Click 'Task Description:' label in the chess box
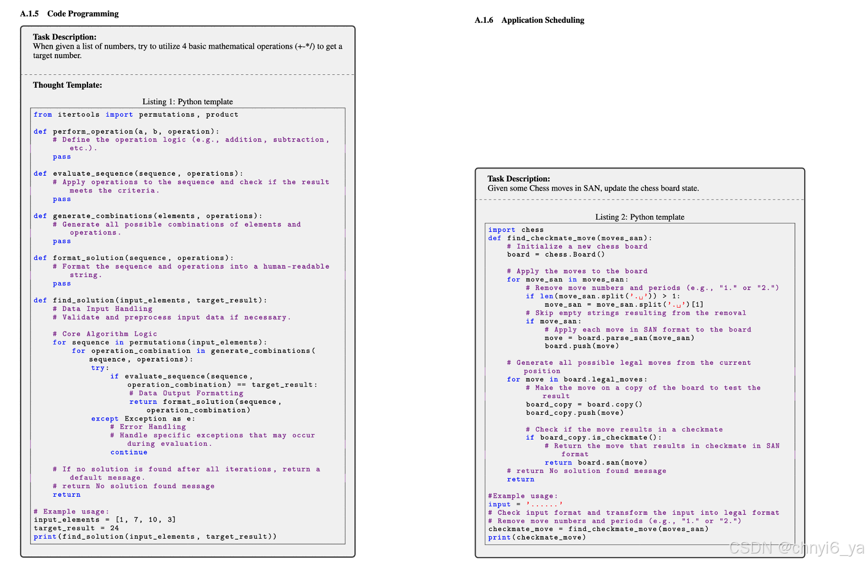Viewport: 866px width, 563px height. [519, 179]
